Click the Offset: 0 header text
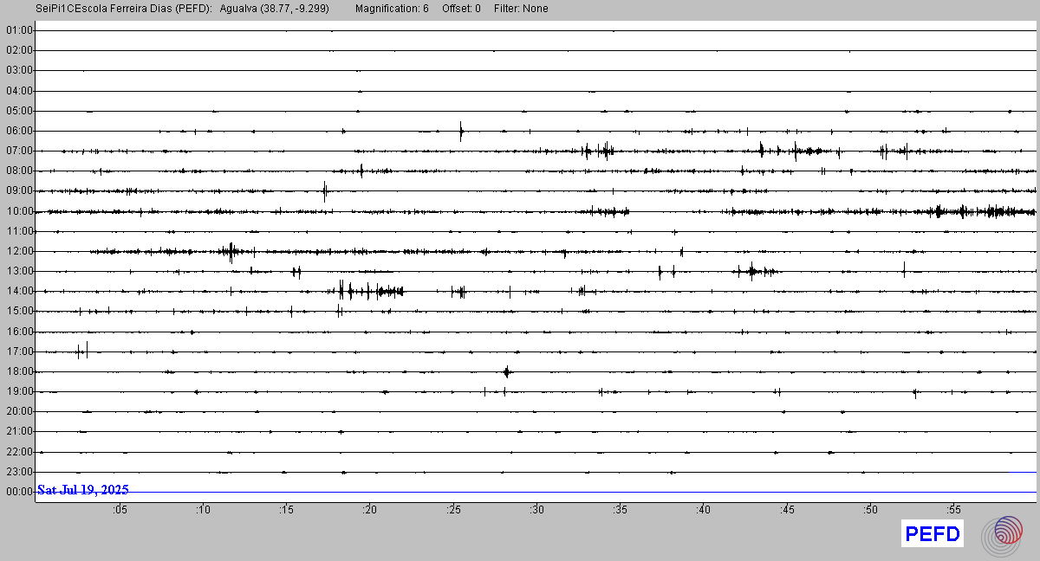1040x561 pixels. [461, 9]
